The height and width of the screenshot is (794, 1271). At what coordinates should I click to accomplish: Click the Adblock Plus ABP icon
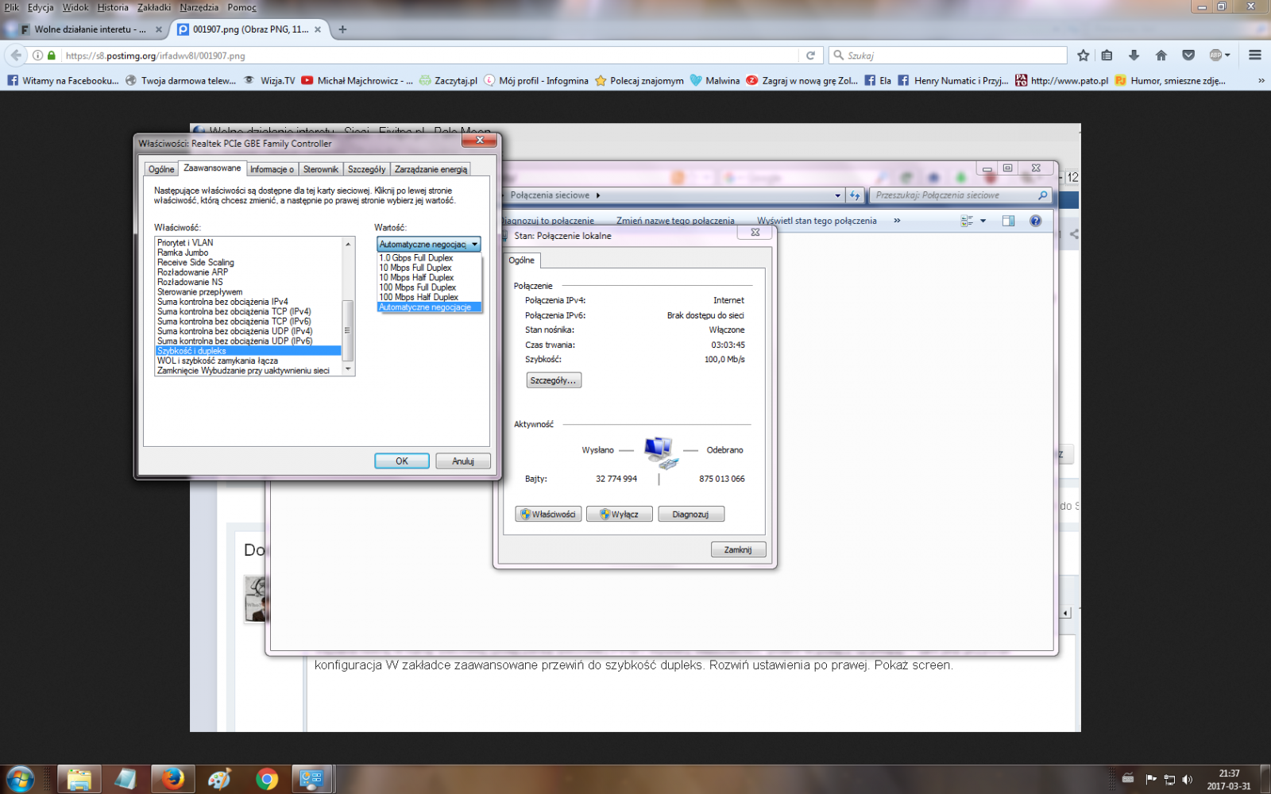tap(1215, 56)
